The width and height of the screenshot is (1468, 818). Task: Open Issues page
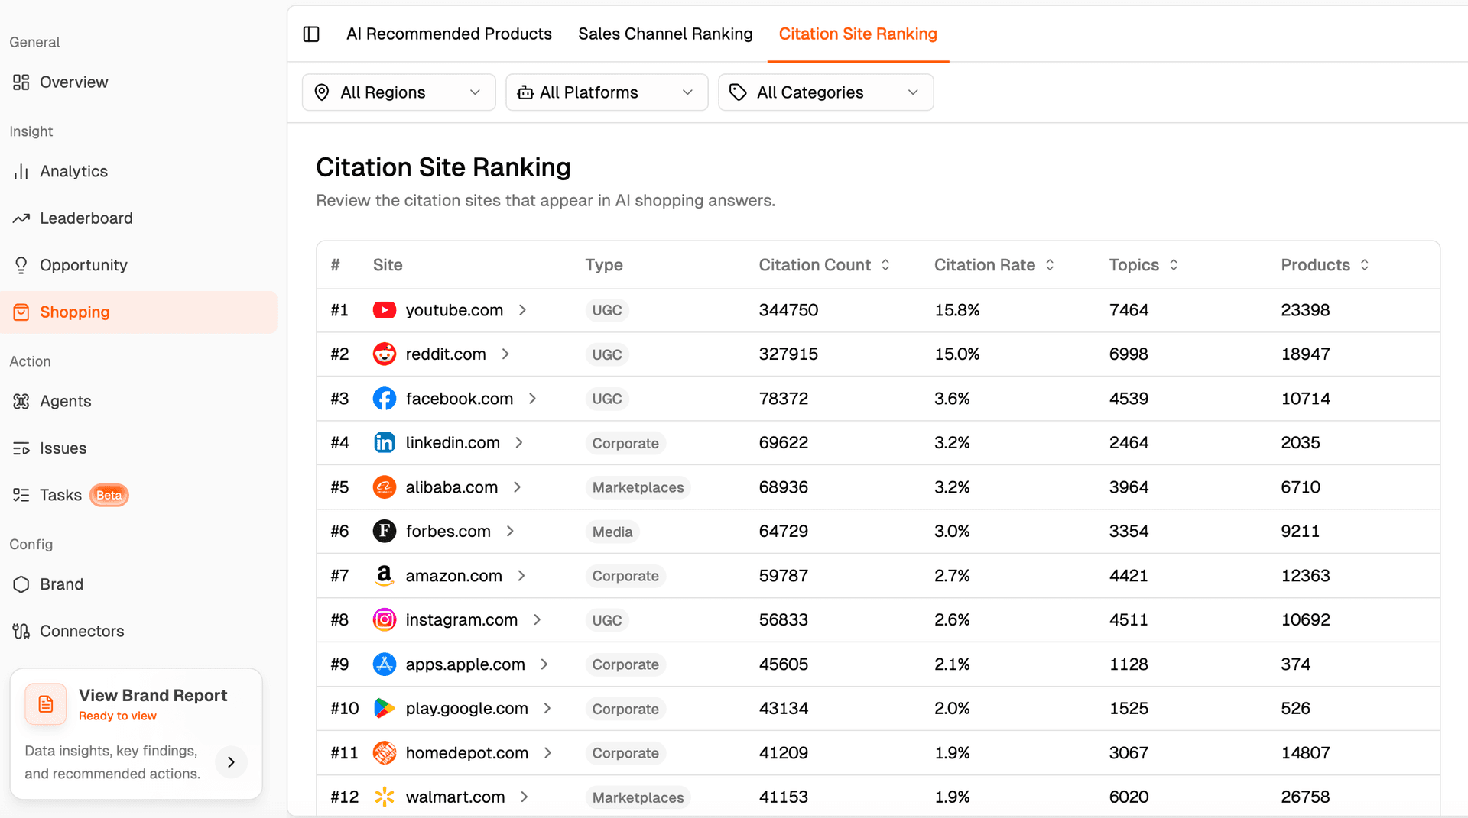point(138,448)
